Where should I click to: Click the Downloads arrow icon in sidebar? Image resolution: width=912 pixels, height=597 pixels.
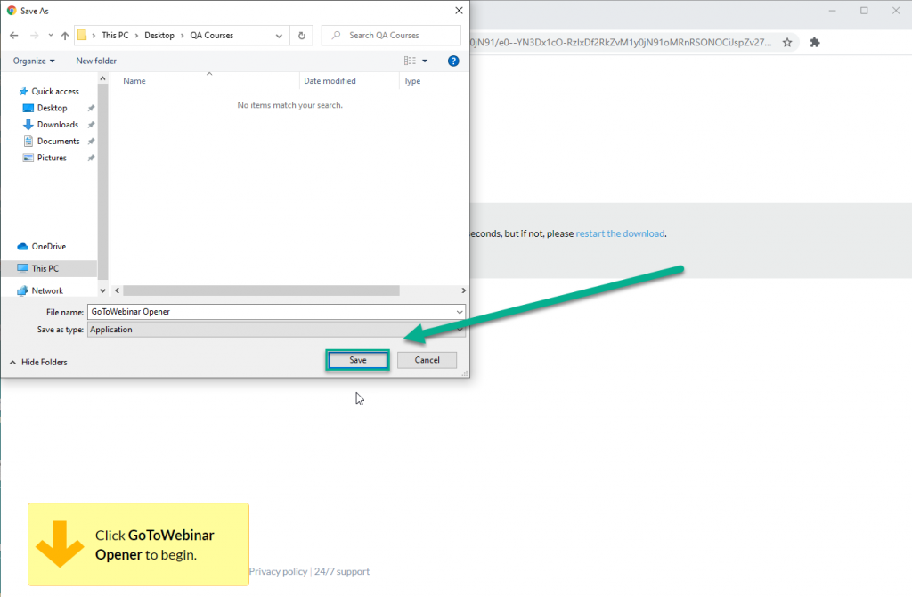[28, 125]
